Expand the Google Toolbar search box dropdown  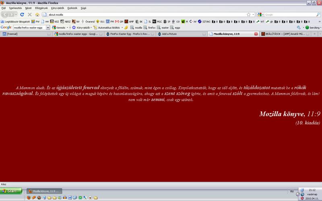coord(48,27)
